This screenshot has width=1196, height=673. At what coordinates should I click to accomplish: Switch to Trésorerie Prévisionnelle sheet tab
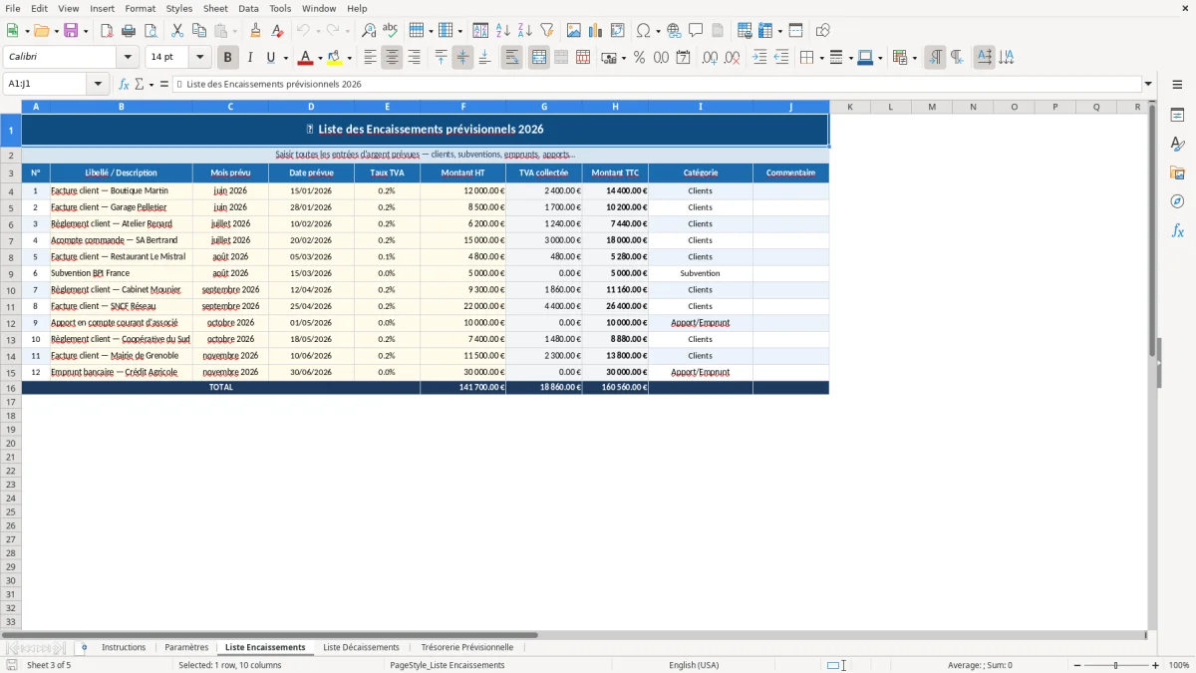[466, 647]
